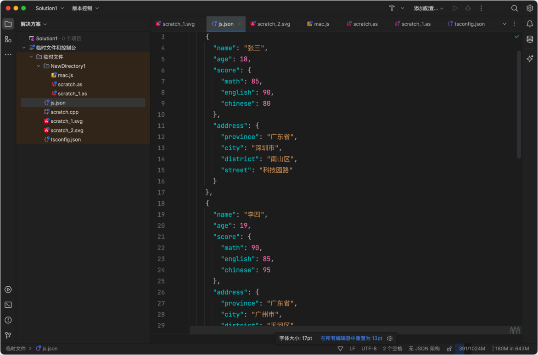Viewport: 538px width, 355px height.
Task: Click the "科技园路" string in editor
Action: click(x=276, y=170)
